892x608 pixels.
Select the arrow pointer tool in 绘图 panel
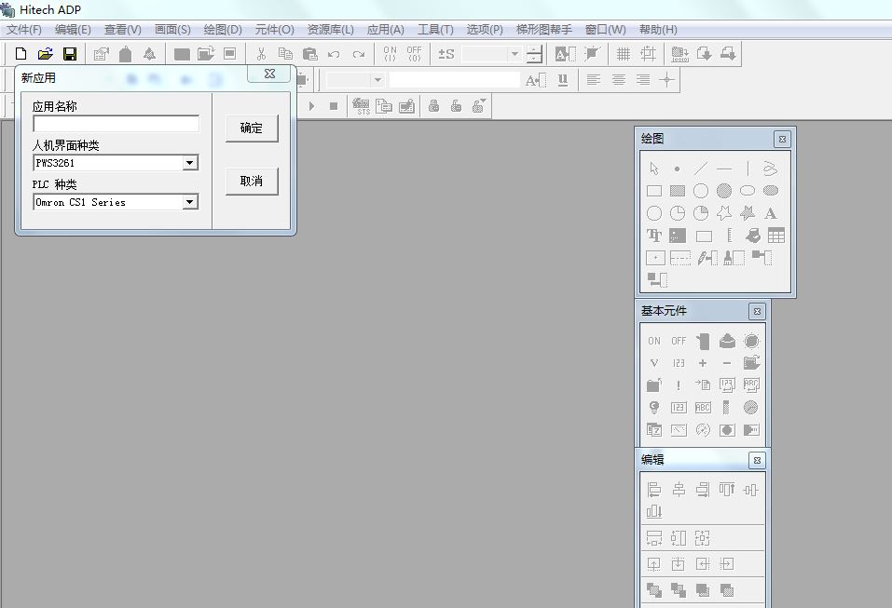tap(654, 169)
